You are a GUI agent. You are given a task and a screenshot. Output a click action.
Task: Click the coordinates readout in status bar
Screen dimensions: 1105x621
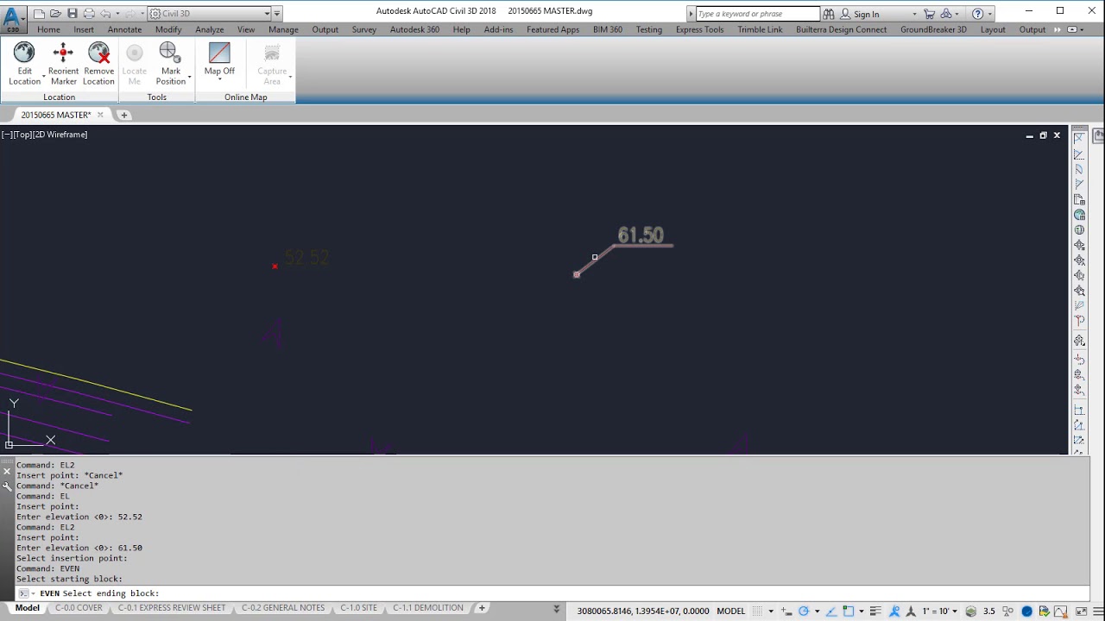tap(642, 611)
